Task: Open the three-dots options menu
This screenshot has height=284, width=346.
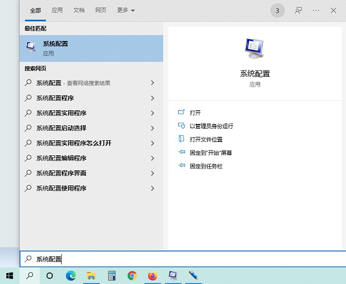Action: (x=315, y=10)
